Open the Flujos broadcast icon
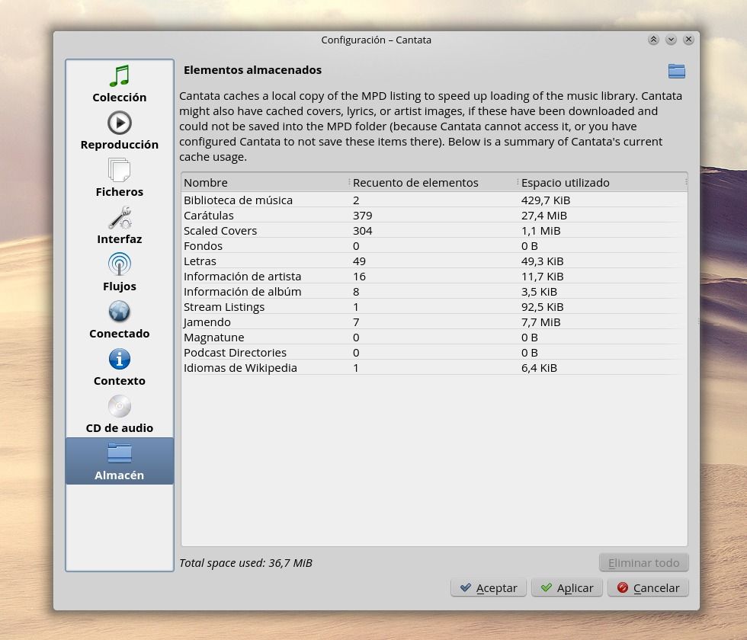 [120, 264]
